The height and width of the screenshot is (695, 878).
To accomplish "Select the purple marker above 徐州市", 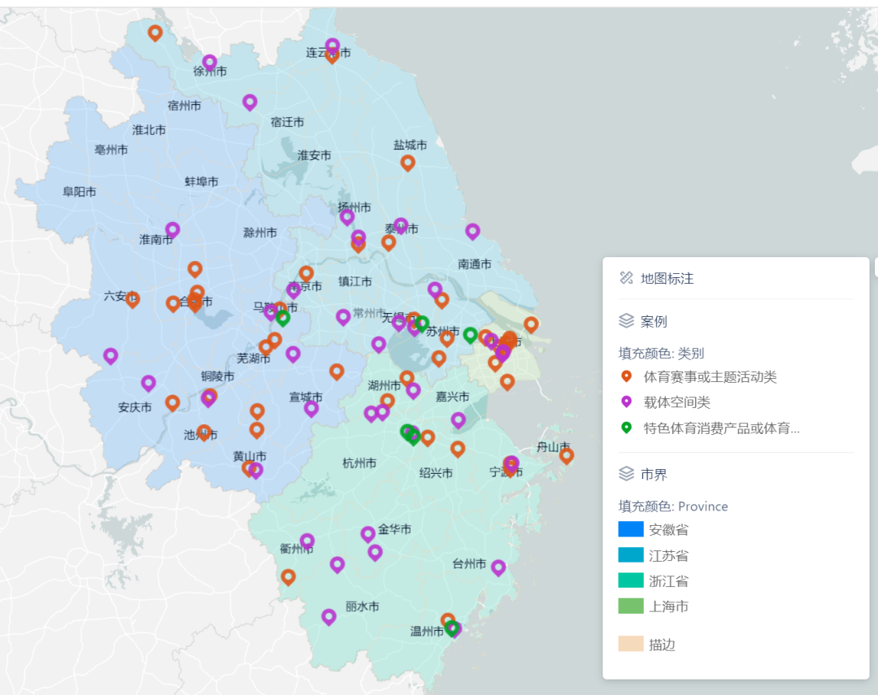I will coord(210,62).
